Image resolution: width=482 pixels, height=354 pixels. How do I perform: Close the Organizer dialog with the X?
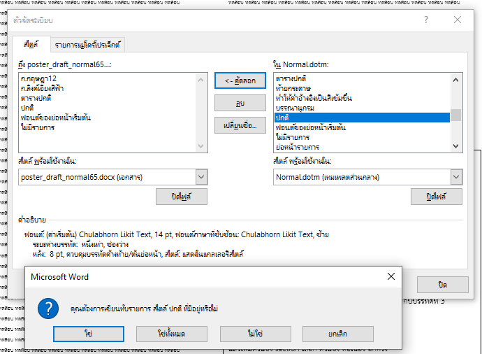[458, 20]
